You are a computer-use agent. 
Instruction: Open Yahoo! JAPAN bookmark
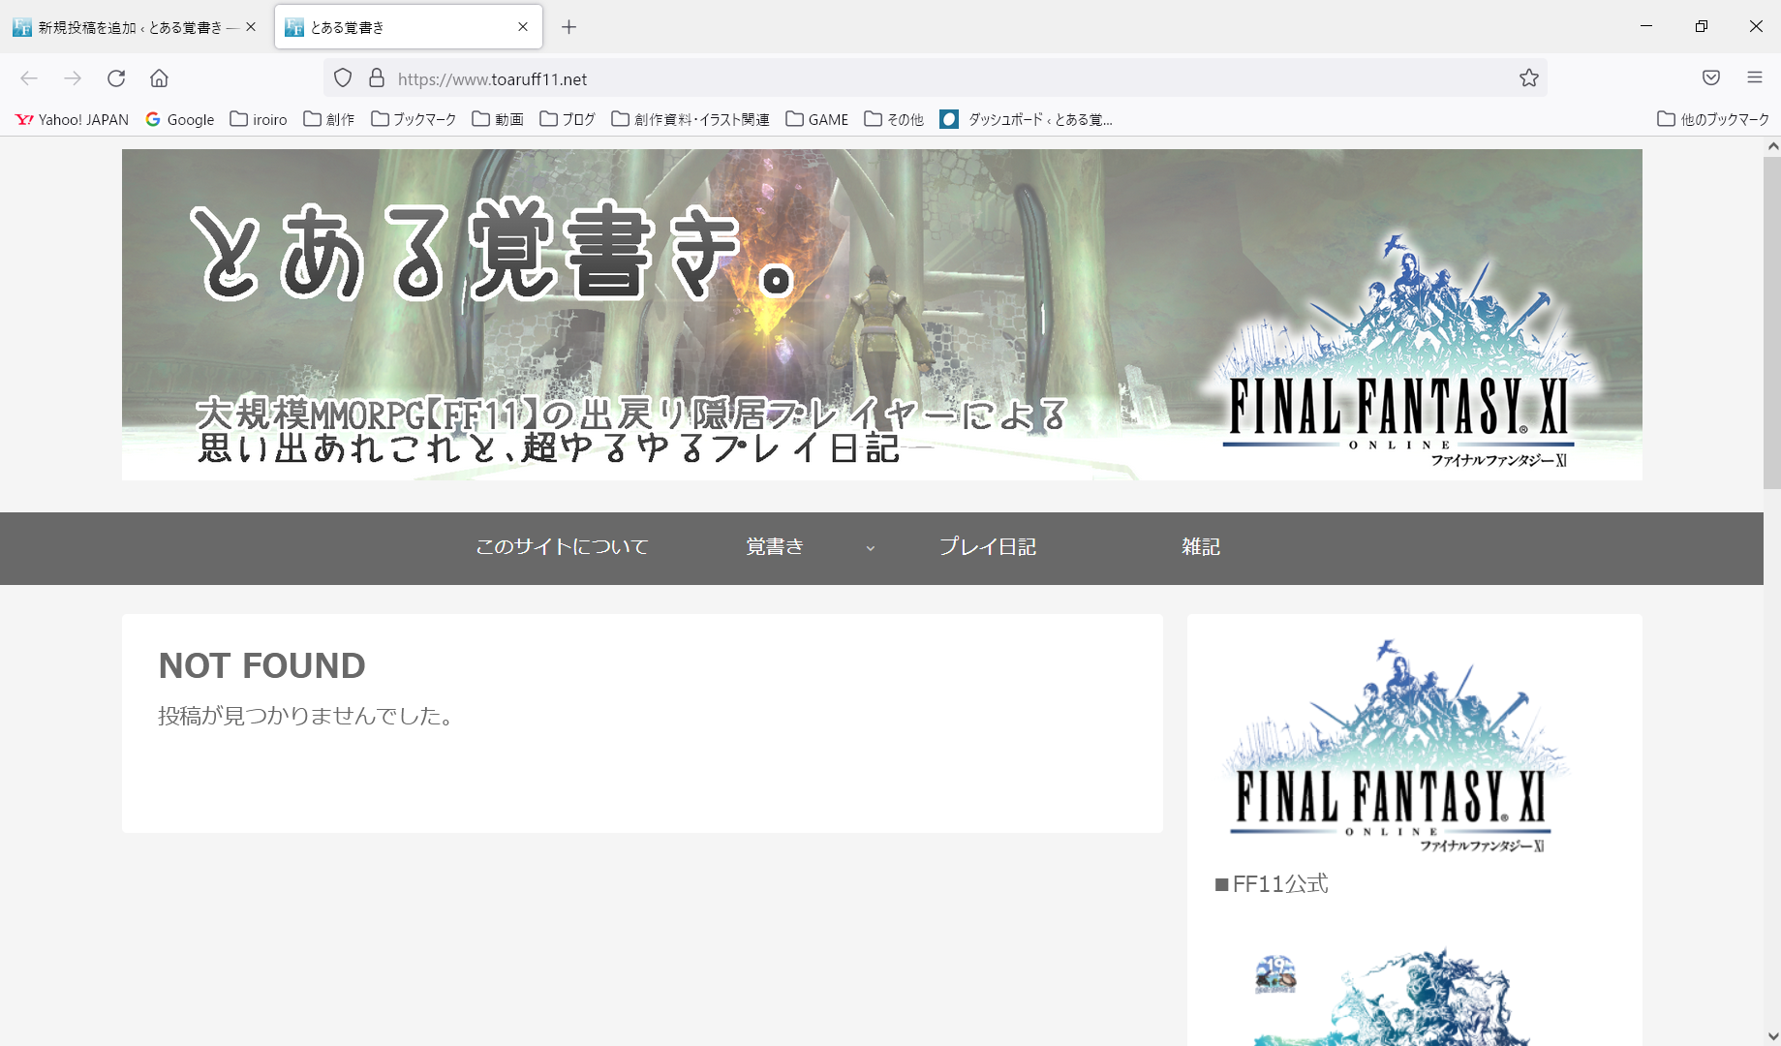(x=72, y=119)
